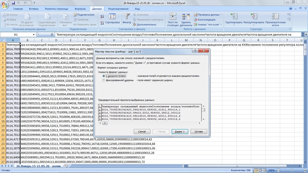
Task: Click the worksheet horizontal scrollbar
Action: coord(242,166)
